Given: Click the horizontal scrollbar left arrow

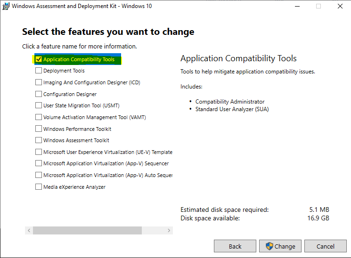Looking at the screenshot, I should (x=29, y=231).
